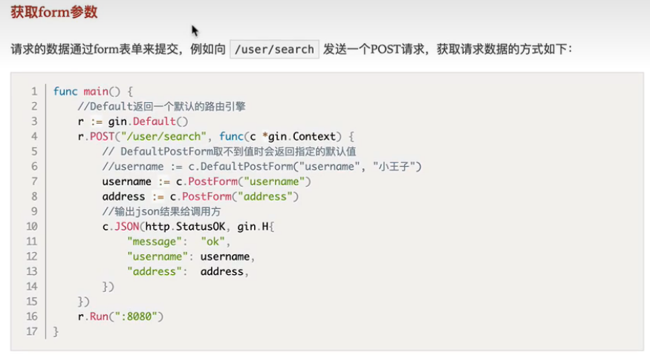Click the gin.Default() call
Image resolution: width=650 pixels, height=355 pixels.
(x=148, y=122)
